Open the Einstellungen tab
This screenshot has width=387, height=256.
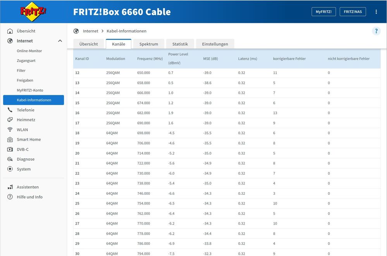[x=215, y=44]
